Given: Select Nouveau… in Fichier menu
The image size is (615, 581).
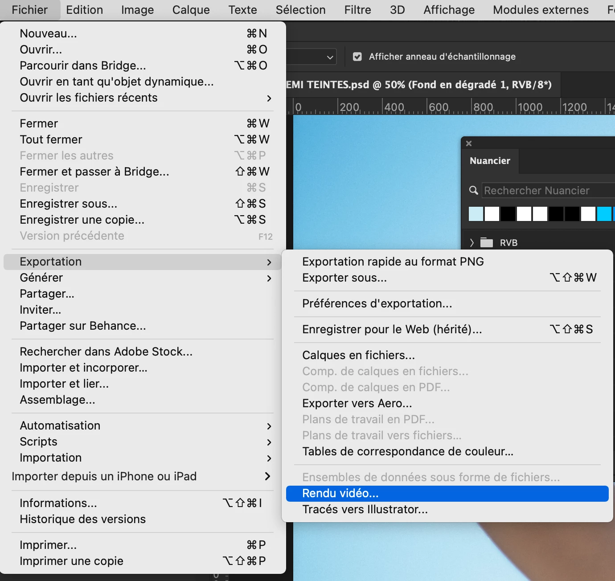Looking at the screenshot, I should (x=143, y=33).
